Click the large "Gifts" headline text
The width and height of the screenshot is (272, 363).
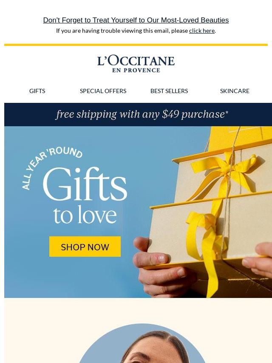coord(85,184)
